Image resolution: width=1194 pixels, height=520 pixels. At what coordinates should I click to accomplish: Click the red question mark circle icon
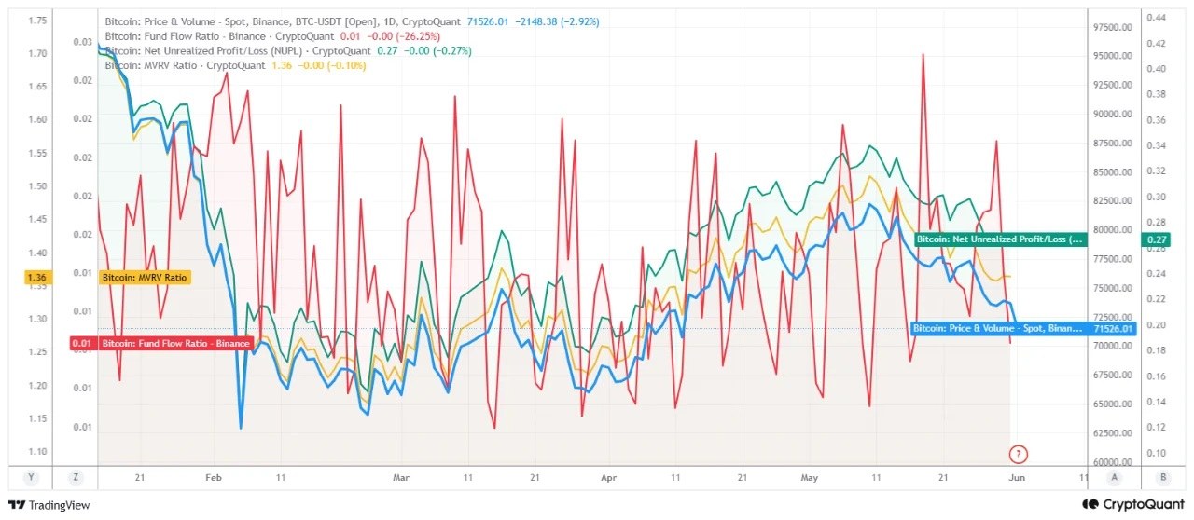tap(1018, 455)
